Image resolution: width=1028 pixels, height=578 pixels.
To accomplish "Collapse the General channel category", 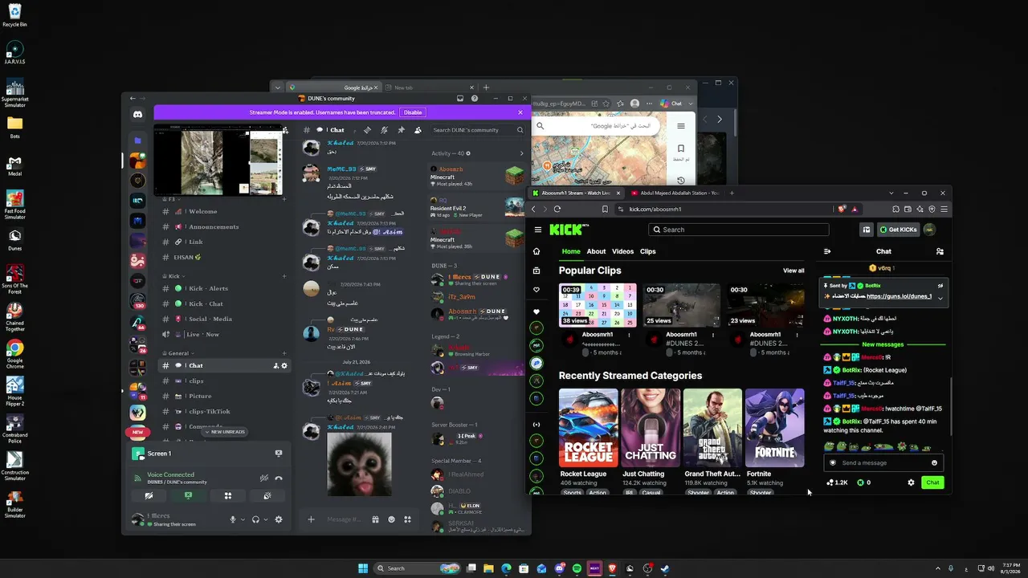I will 177,353.
